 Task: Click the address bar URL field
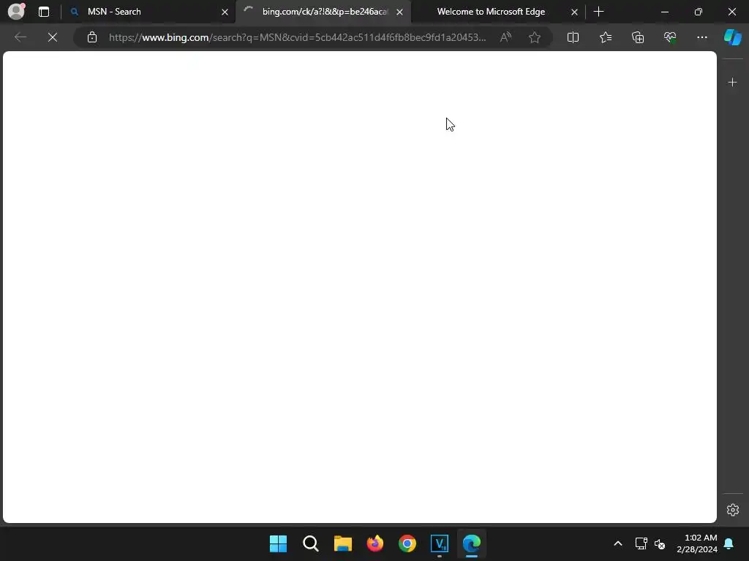tap(297, 37)
